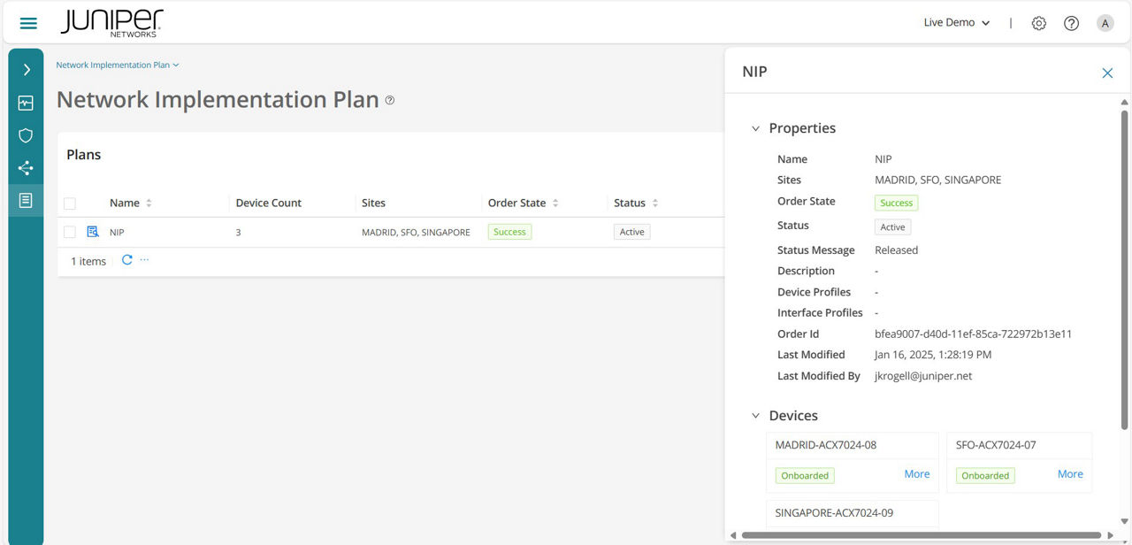Open the settings gear in the header
1132x545 pixels.
point(1039,23)
